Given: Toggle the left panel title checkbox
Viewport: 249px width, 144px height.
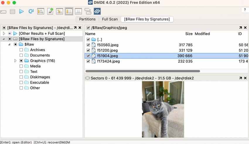Looking at the screenshot, I should (x=4, y=28).
